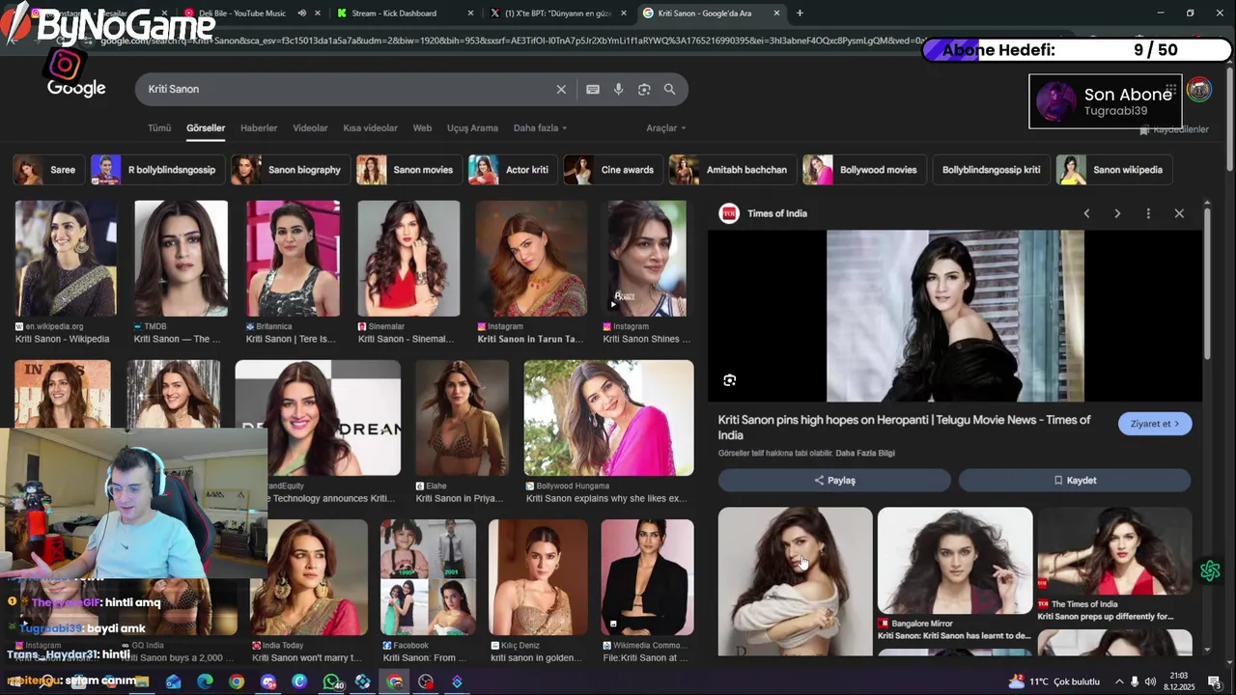1236x695 pixels.
Task: Select the Cine awards filter chip
Action: click(613, 170)
